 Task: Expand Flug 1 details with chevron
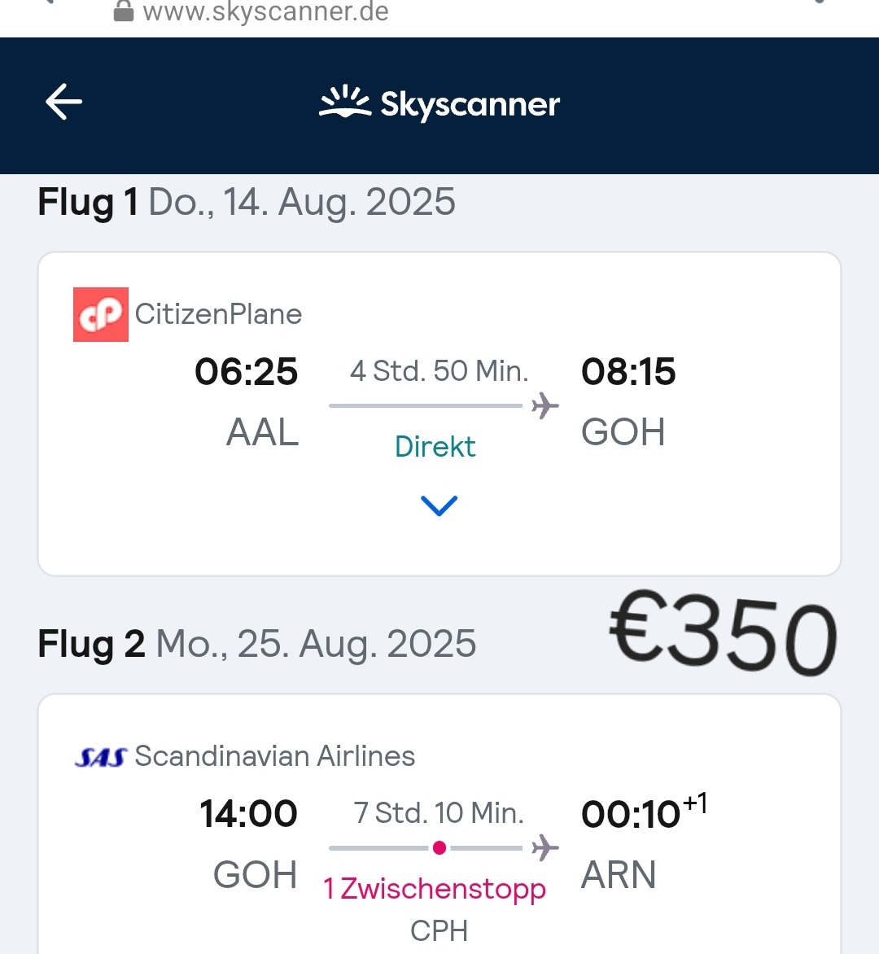(x=439, y=505)
